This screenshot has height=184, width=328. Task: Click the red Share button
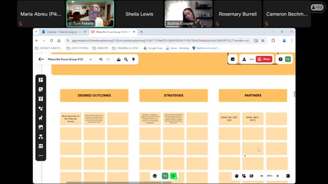pos(264,59)
